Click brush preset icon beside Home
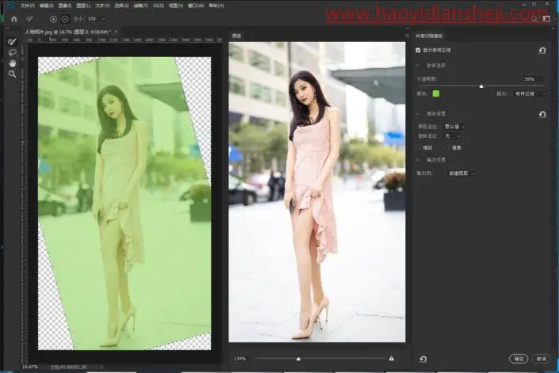This screenshot has height=373, width=559. [29, 19]
